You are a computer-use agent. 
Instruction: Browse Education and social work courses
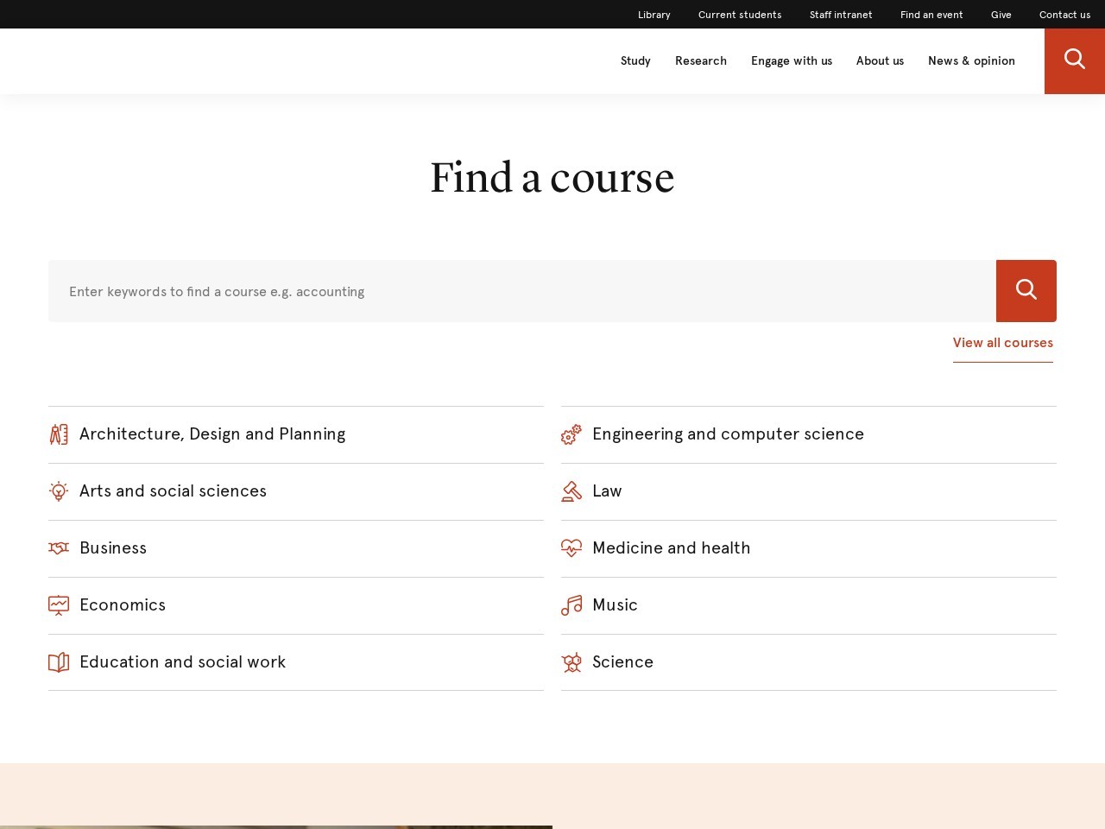click(296, 662)
